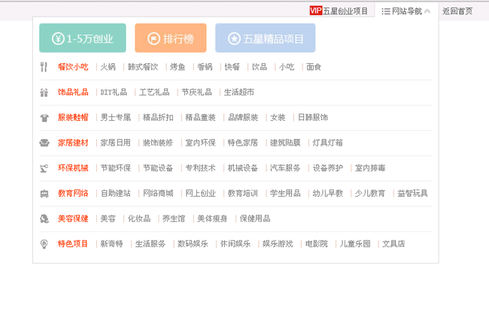
Task: Select the 工艺礼品 category link
Action: pyautogui.click(x=154, y=92)
